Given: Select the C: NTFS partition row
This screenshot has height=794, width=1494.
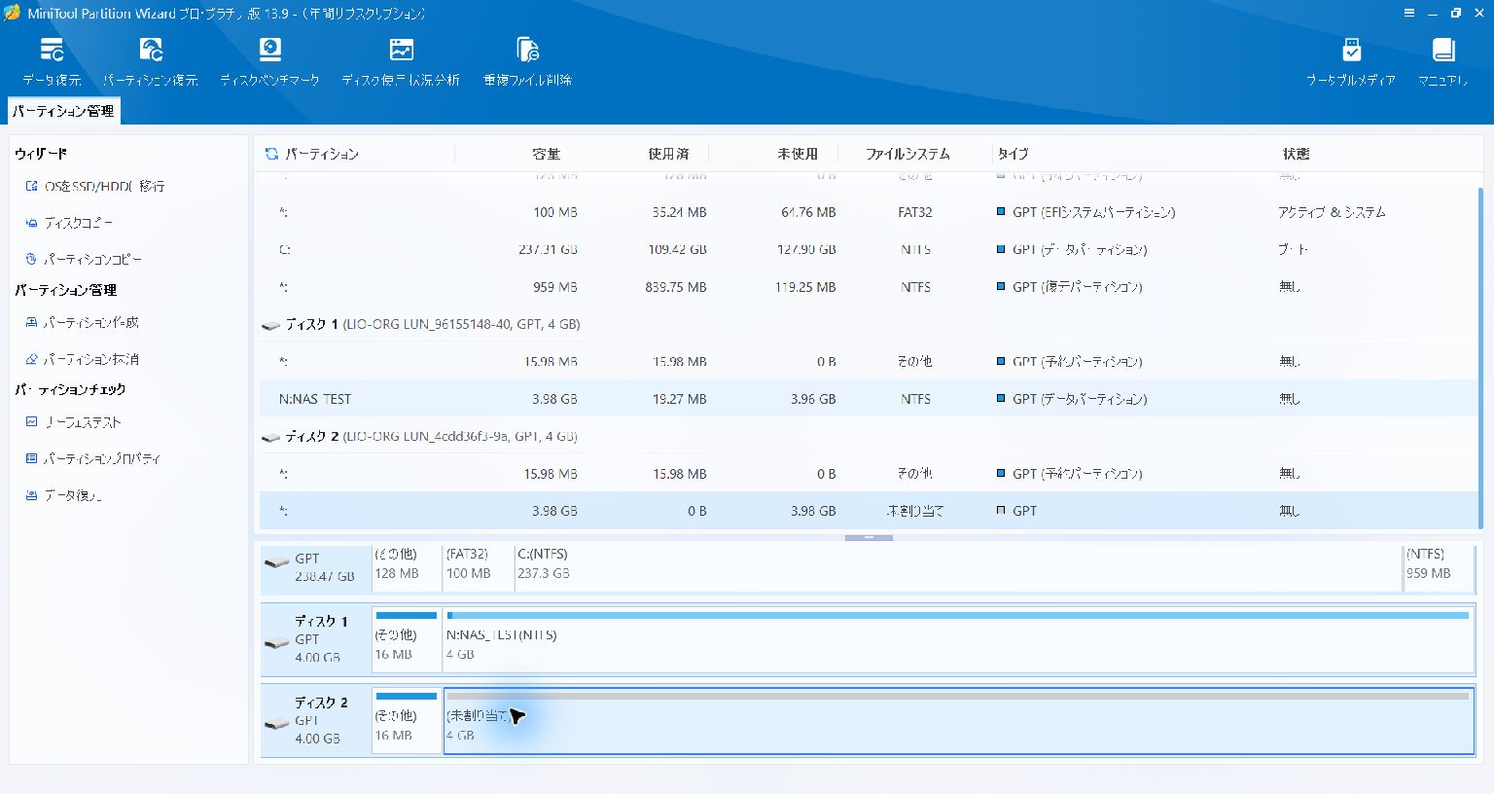Looking at the screenshot, I should click(868, 249).
